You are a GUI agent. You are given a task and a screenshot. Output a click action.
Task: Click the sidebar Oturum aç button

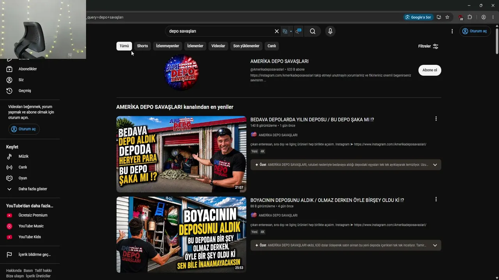click(x=24, y=129)
